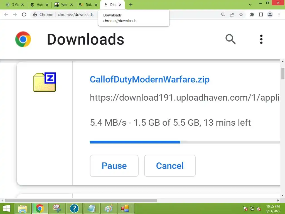This screenshot has width=285, height=214.
Task: Open Paint from the taskbar
Action: [x=109, y=208]
